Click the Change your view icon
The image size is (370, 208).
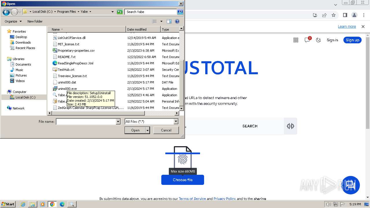[x=154, y=21]
